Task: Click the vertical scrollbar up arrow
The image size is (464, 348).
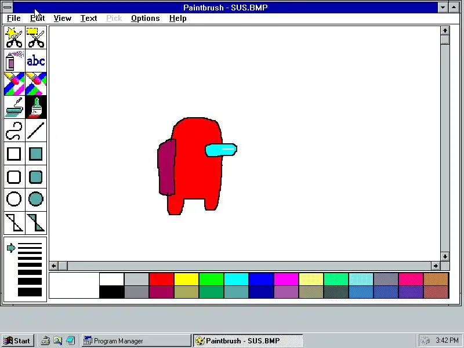Action: pyautogui.click(x=445, y=31)
